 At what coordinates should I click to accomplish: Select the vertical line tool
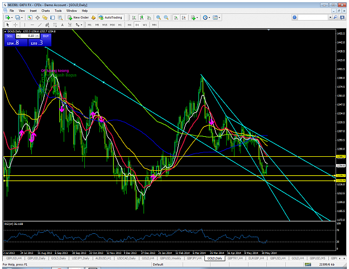coord(25,25)
